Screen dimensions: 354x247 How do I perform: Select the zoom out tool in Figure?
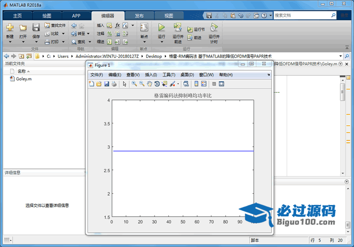coord(142,84)
